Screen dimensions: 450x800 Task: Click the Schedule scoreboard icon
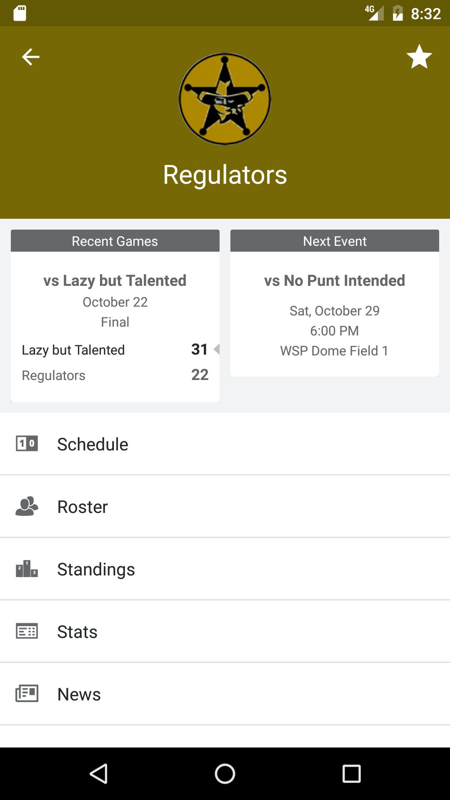27,443
